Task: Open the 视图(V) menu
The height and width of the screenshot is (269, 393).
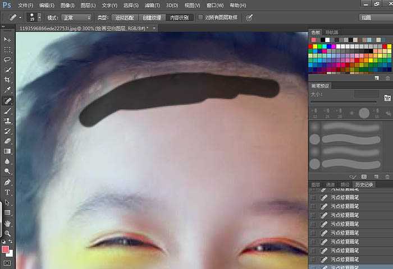Action: pos(192,5)
